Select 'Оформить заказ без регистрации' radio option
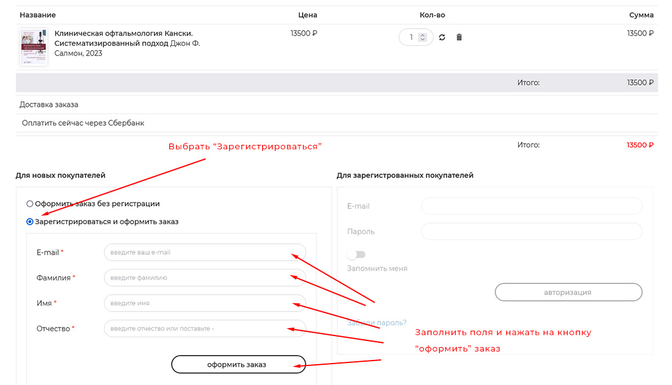The height and width of the screenshot is (385, 672). point(30,204)
